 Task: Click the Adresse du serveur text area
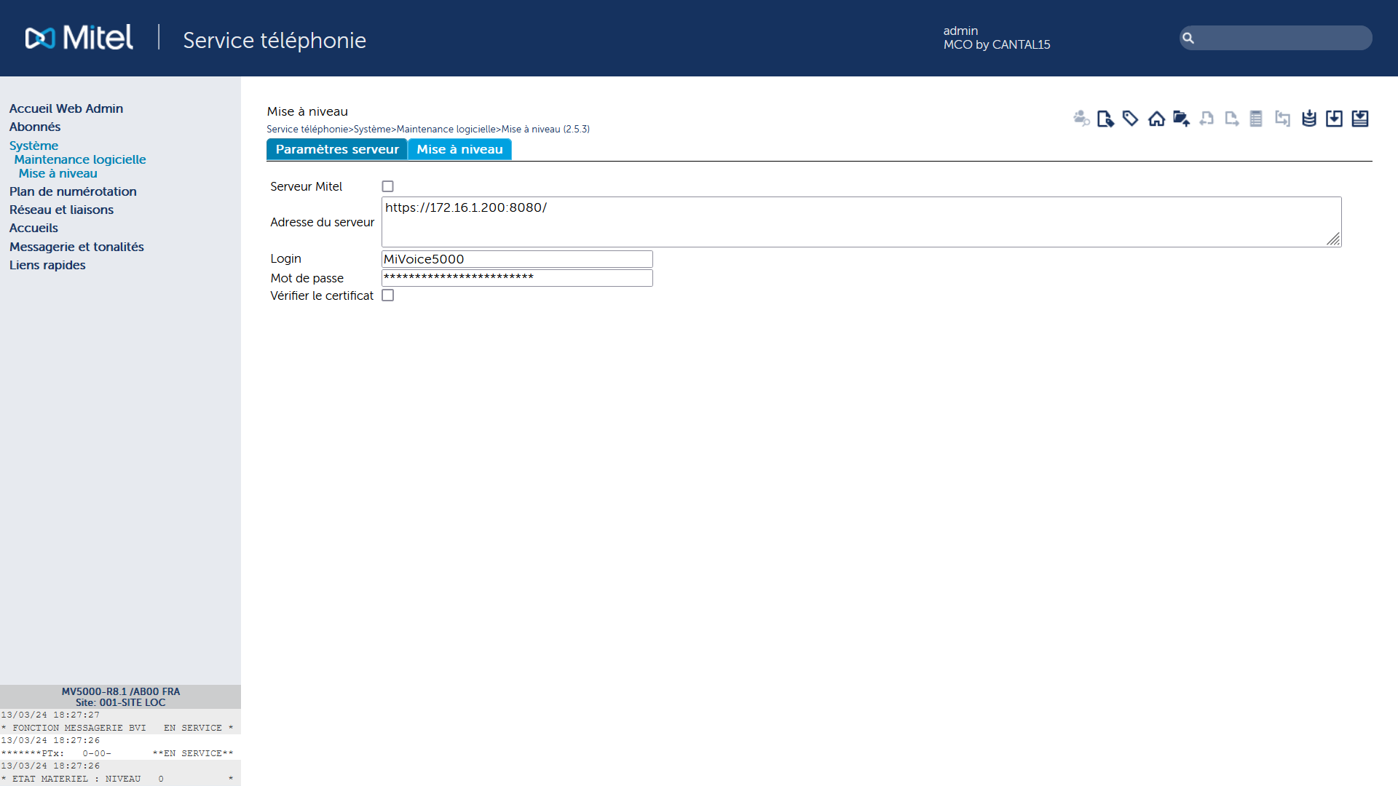click(x=861, y=222)
